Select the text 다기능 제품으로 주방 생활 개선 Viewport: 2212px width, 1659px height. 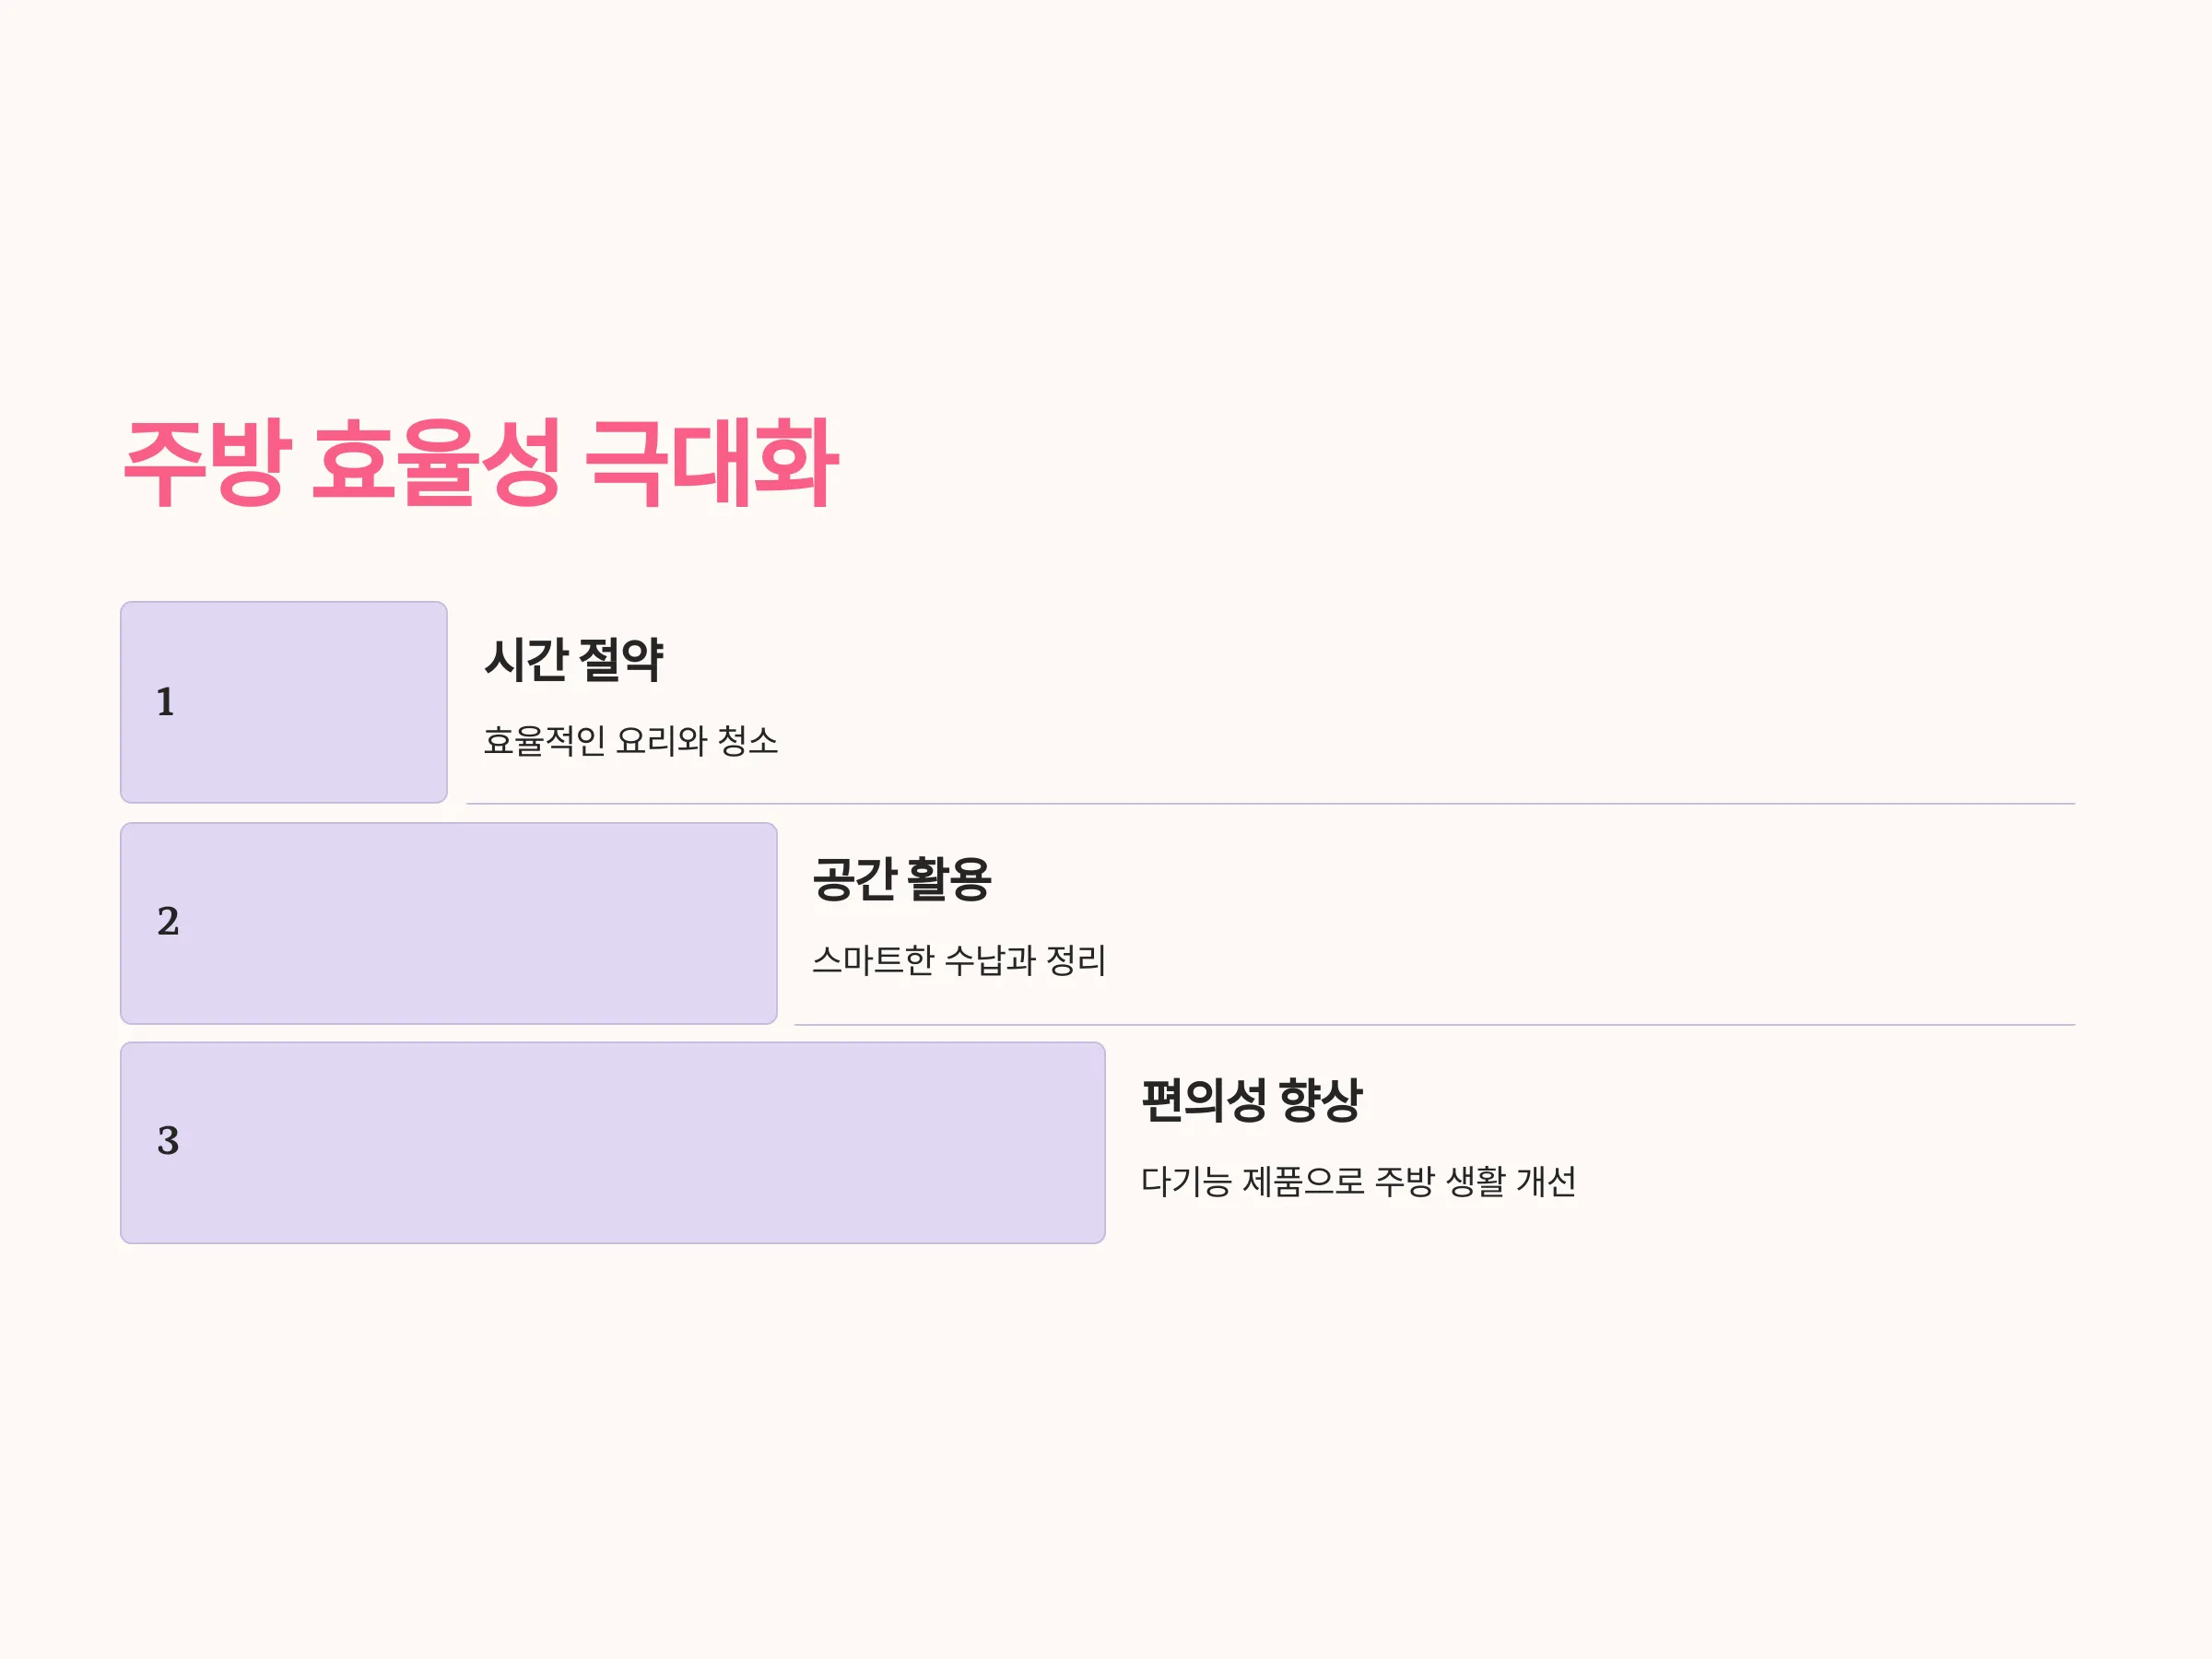pyautogui.click(x=1359, y=1182)
